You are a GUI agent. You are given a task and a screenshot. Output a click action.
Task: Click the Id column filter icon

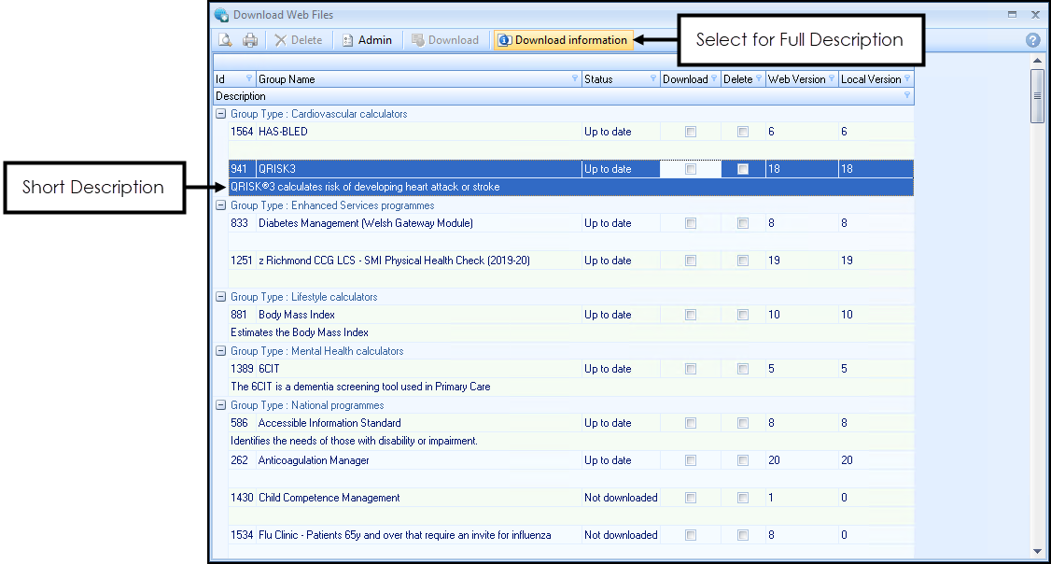coord(248,79)
